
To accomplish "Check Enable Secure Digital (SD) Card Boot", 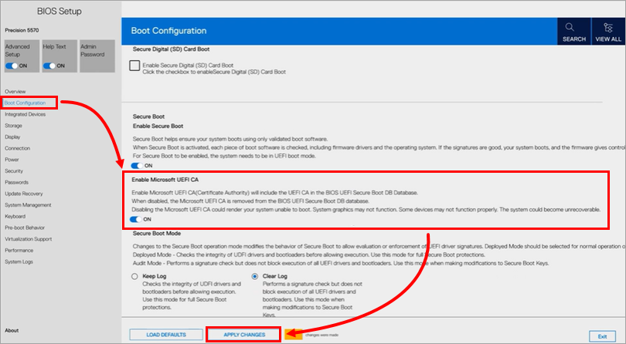I will pos(135,67).
